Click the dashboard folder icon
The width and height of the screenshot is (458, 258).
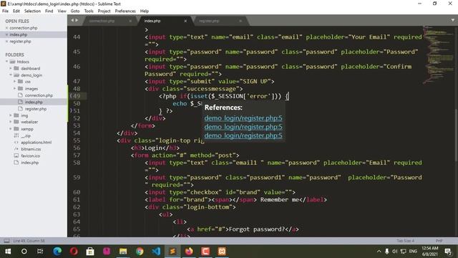pos(16,68)
